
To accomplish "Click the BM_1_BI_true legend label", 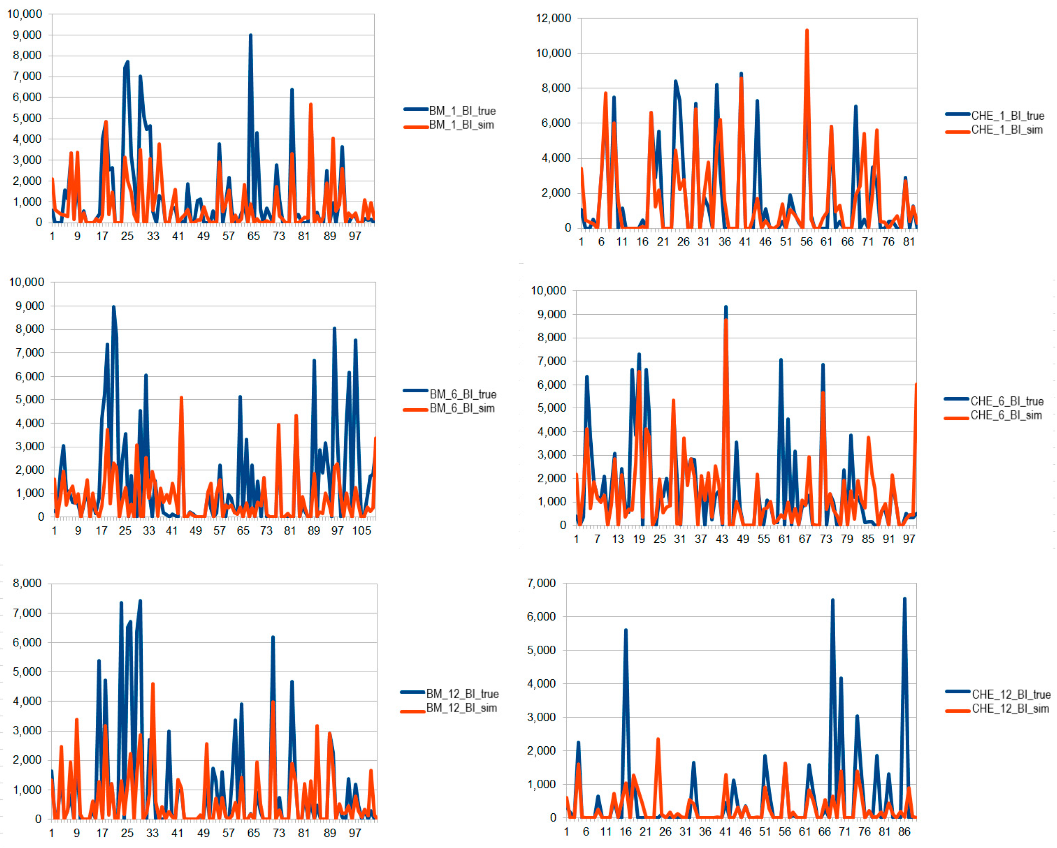I will point(462,111).
